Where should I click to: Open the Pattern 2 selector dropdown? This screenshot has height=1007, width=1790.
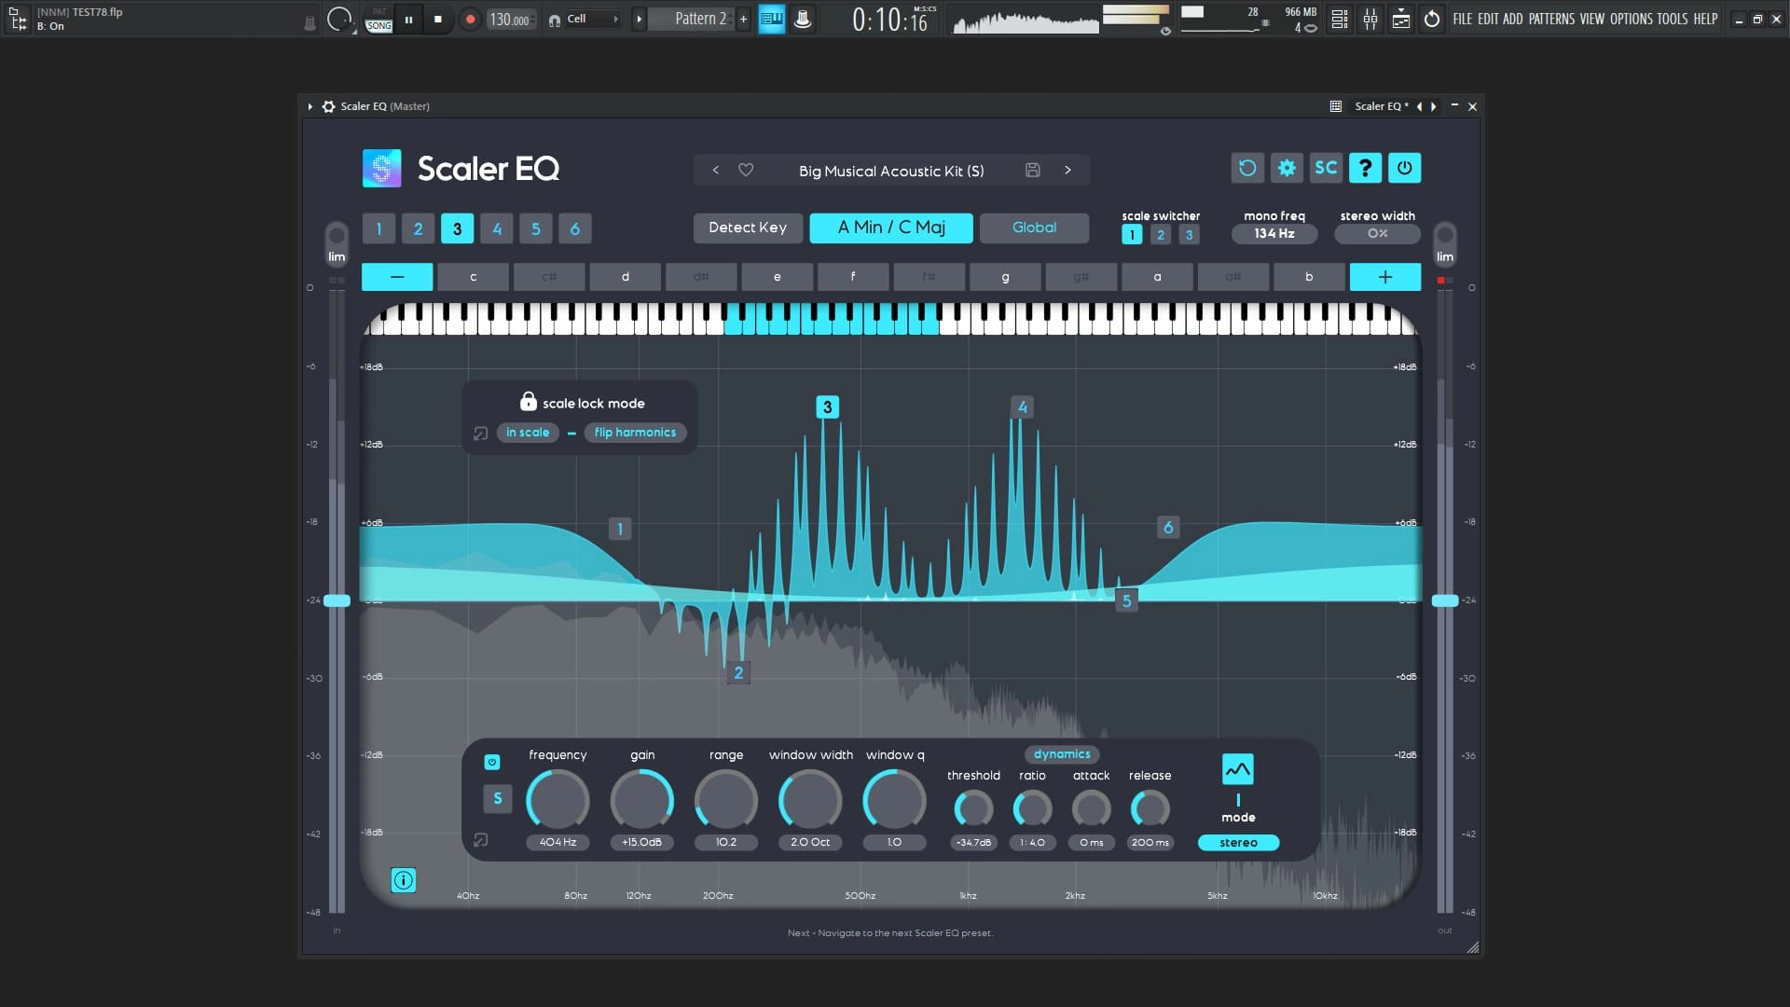click(x=692, y=19)
